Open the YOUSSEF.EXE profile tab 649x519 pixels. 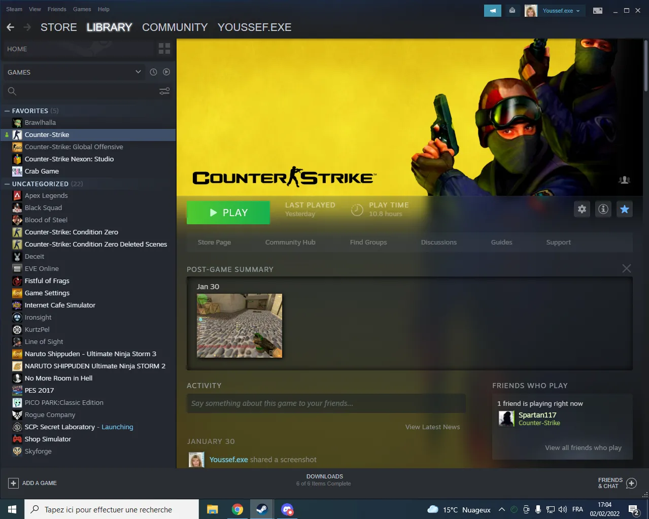pyautogui.click(x=254, y=27)
